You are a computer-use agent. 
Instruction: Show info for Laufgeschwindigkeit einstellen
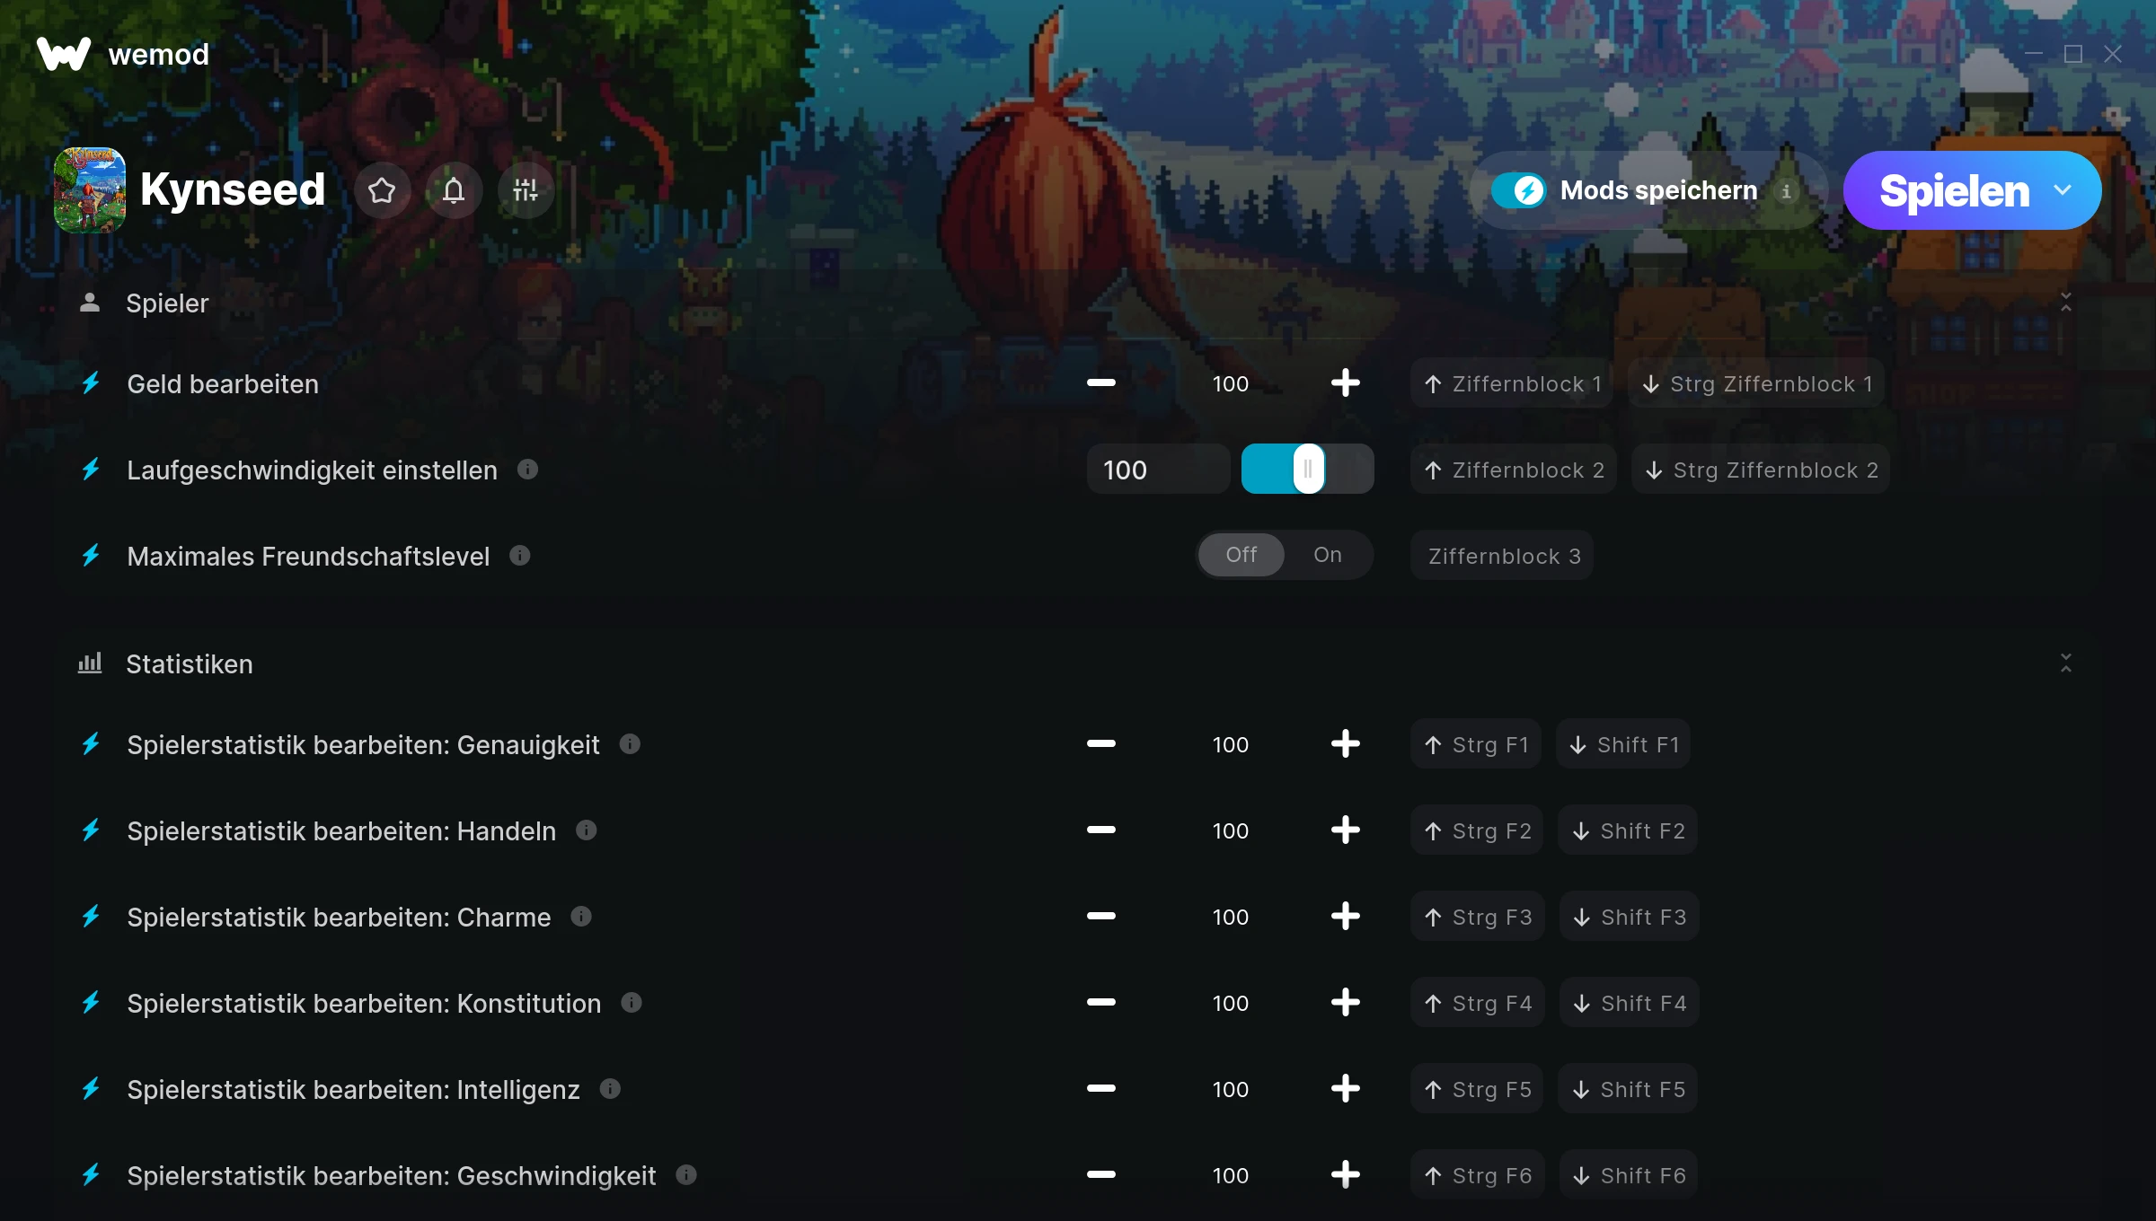tap(528, 469)
